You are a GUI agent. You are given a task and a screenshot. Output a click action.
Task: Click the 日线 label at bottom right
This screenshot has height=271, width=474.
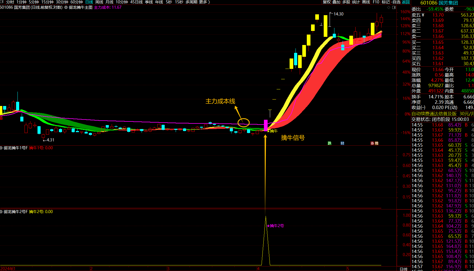click(x=404, y=269)
